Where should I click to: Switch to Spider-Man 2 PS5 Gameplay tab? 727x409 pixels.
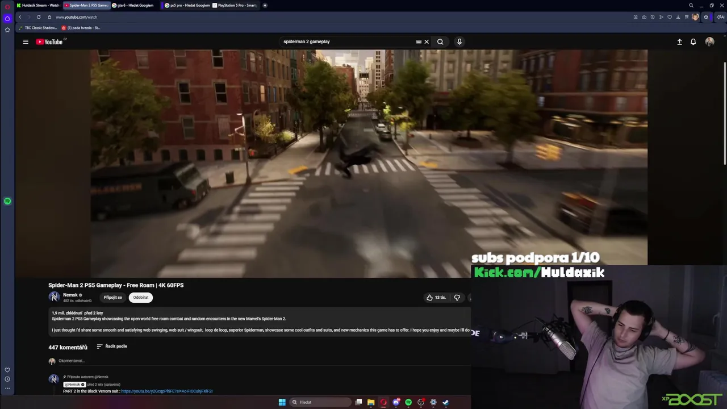[86, 5]
